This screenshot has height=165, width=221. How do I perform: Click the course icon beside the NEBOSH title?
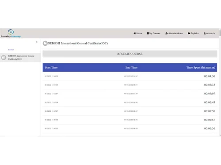point(45,43)
